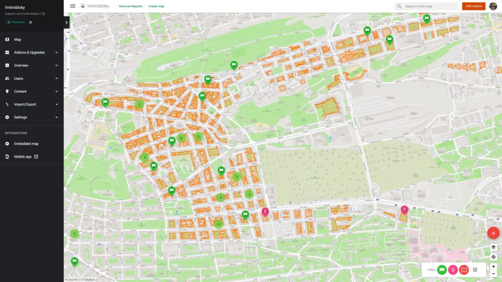
Task: Open the map layers switcher
Action: pos(493,247)
